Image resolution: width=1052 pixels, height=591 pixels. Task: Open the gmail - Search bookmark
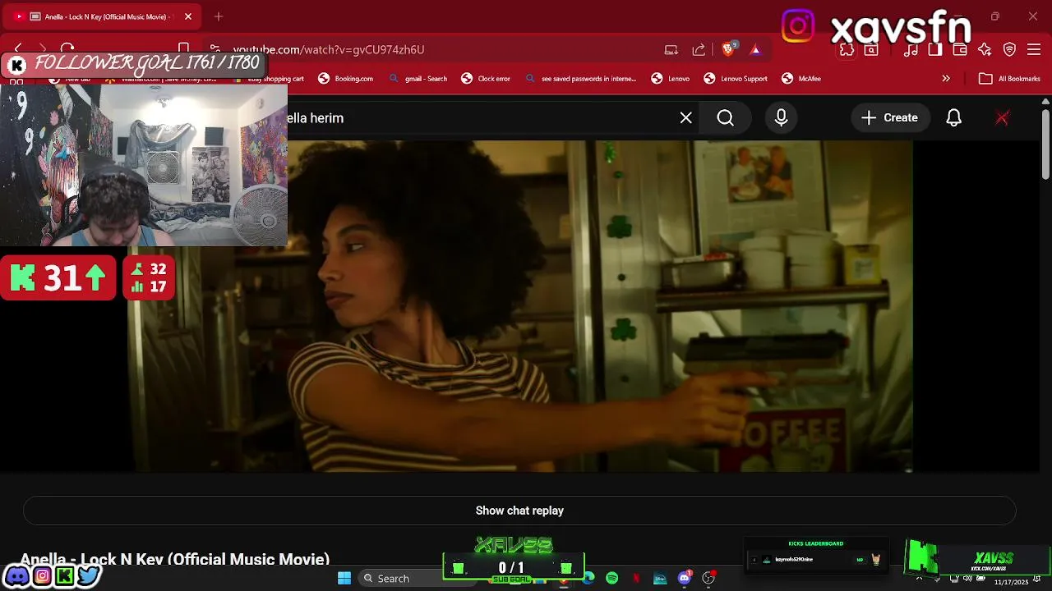[418, 79]
